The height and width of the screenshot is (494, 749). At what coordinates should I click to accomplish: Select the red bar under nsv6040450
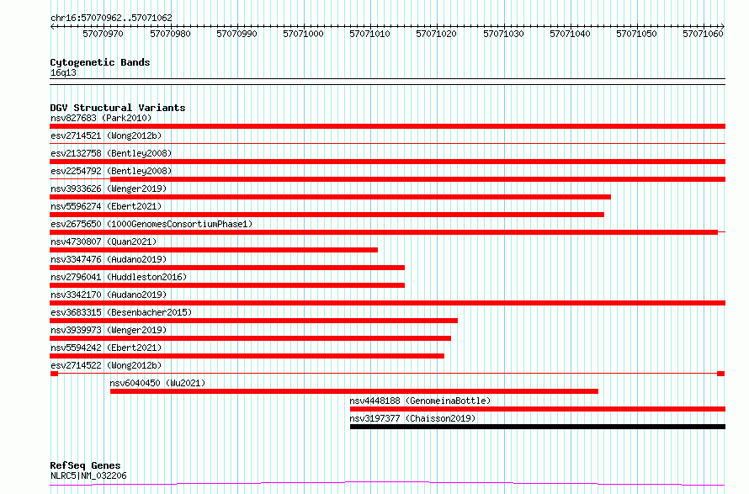click(x=354, y=391)
